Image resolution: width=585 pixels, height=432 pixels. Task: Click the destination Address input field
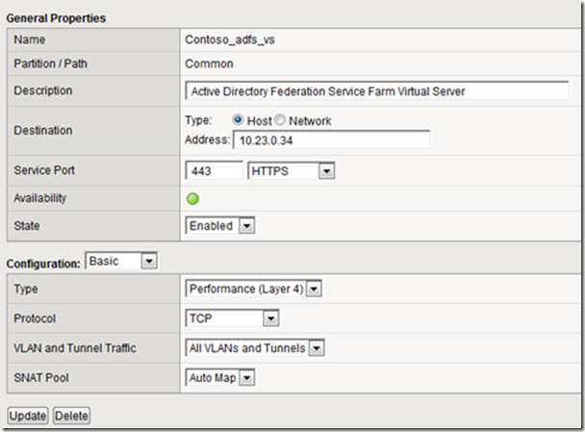coord(331,140)
